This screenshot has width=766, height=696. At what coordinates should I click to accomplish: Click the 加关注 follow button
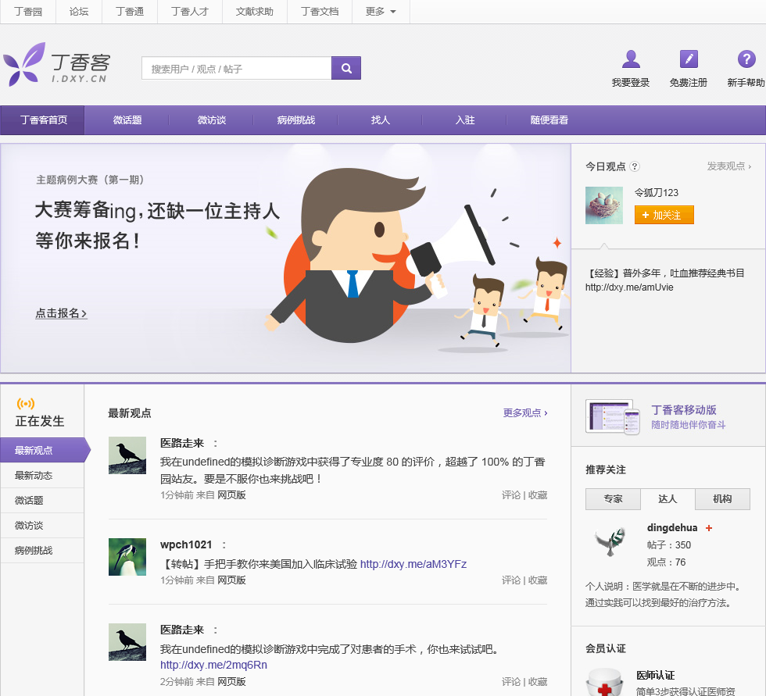click(x=664, y=215)
